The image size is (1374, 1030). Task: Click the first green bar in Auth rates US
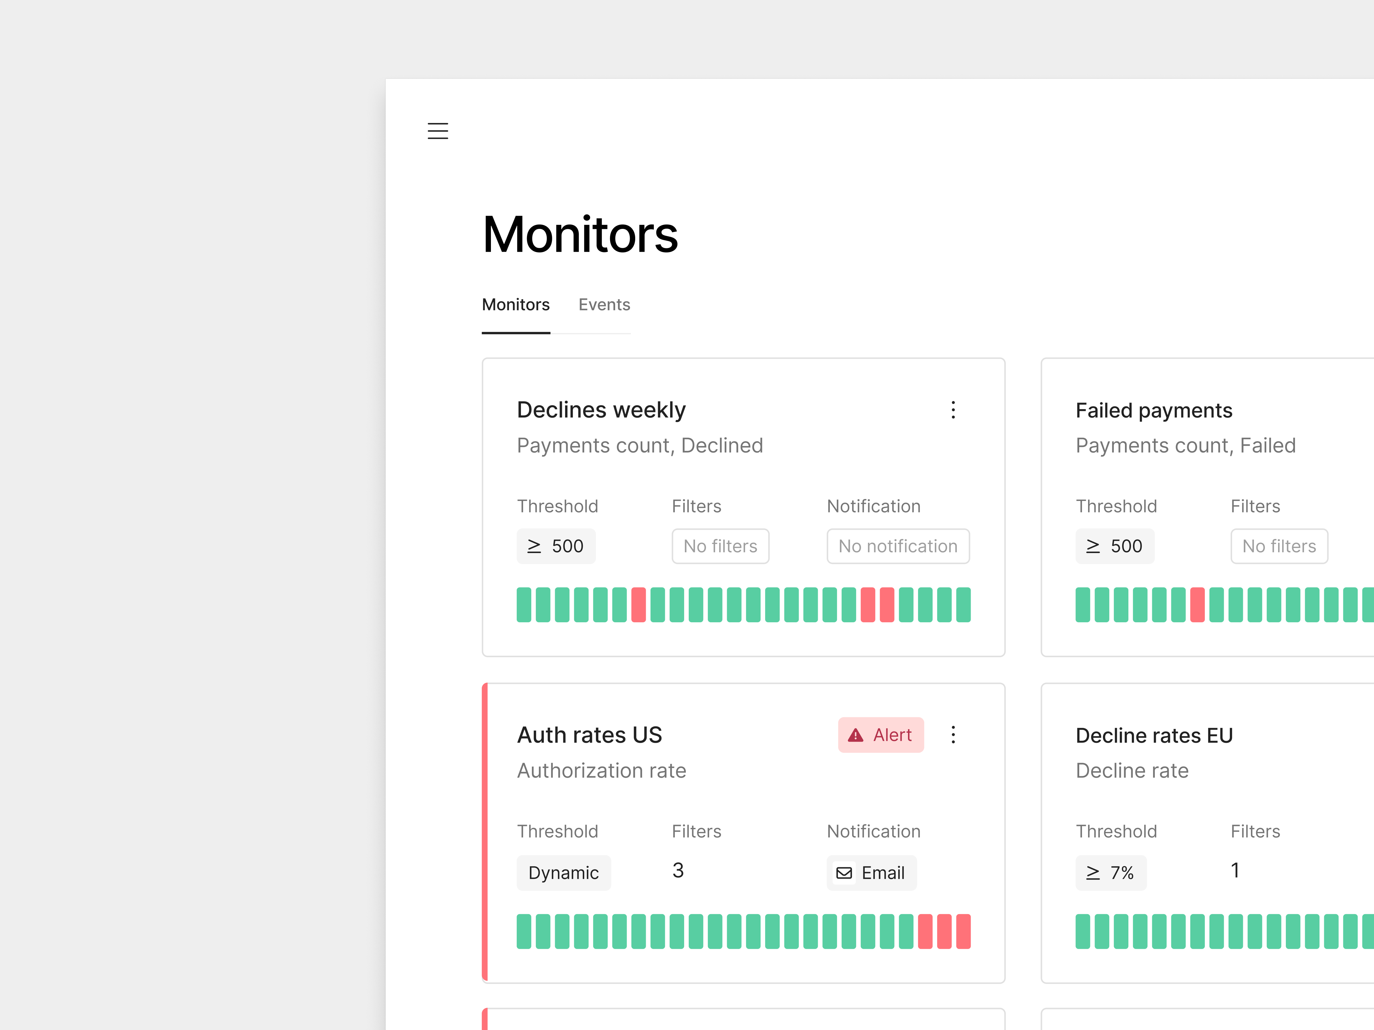coord(524,931)
